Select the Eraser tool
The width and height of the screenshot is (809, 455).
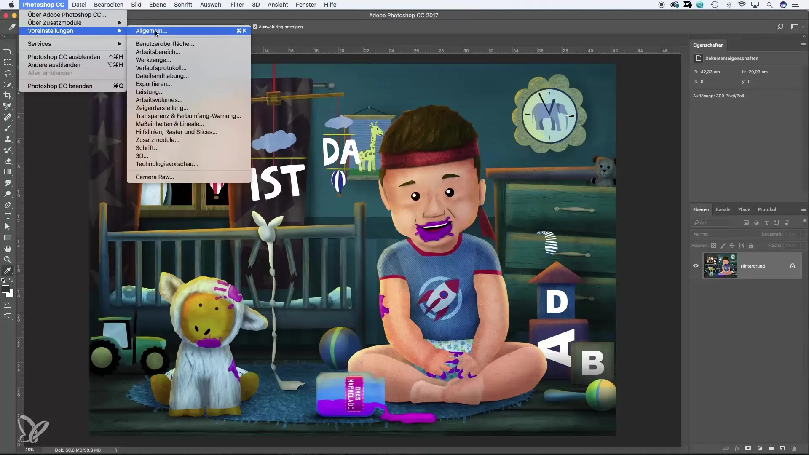pos(8,161)
